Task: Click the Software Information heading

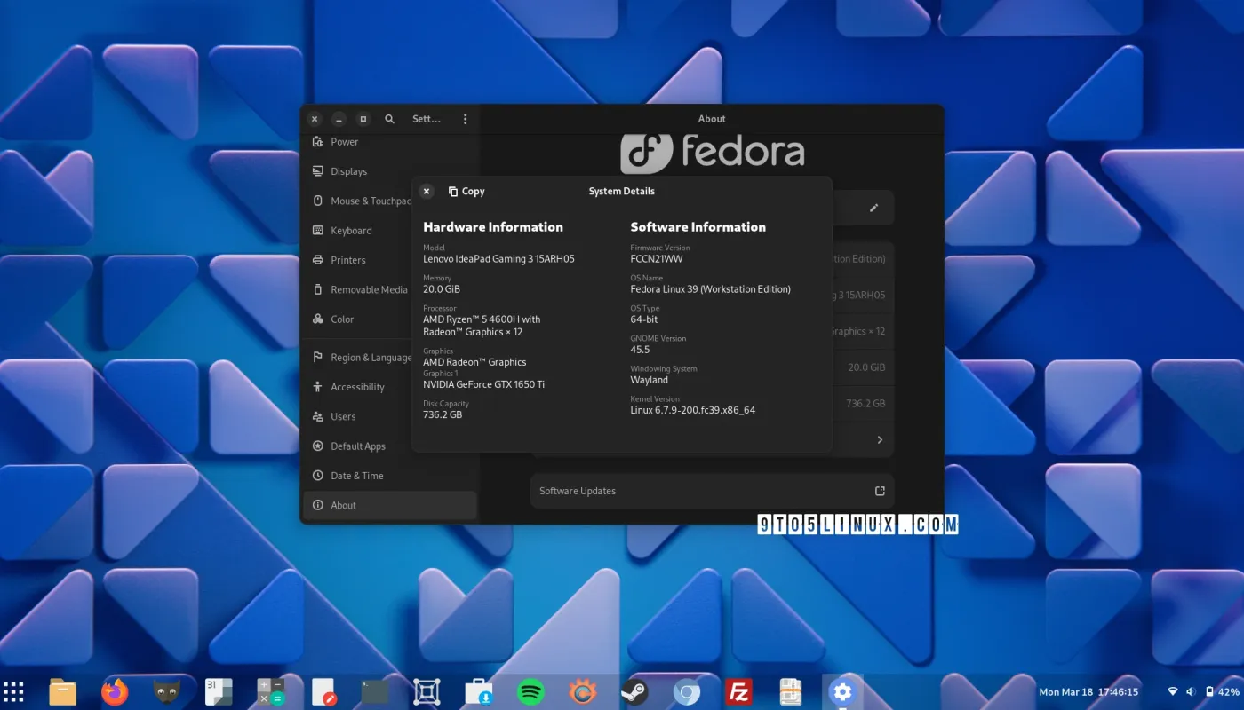Action: coord(698,227)
